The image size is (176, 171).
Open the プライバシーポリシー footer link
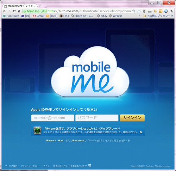click(31, 166)
